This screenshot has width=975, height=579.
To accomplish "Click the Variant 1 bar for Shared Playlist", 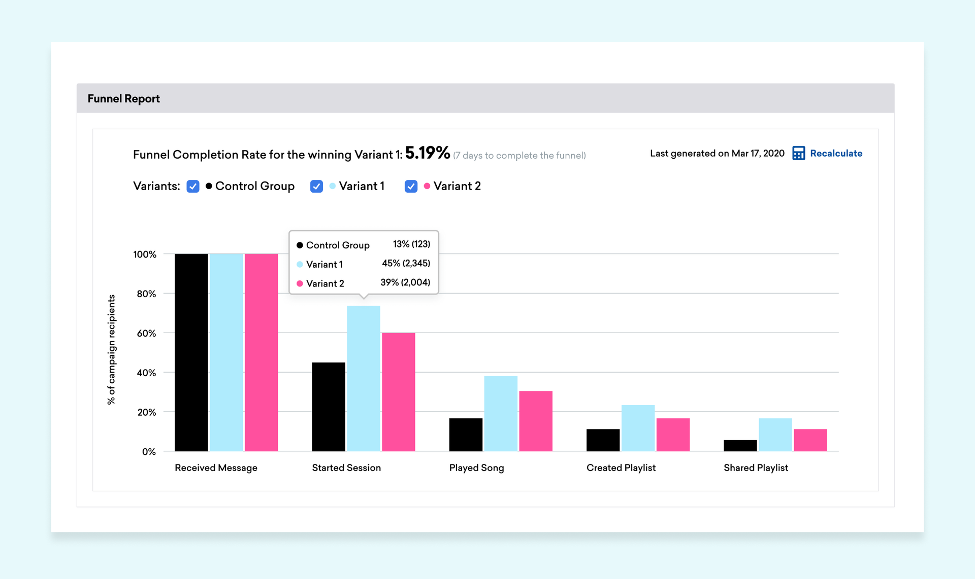I will (x=775, y=435).
